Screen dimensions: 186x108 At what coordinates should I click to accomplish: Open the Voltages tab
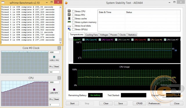(x=104, y=35)
